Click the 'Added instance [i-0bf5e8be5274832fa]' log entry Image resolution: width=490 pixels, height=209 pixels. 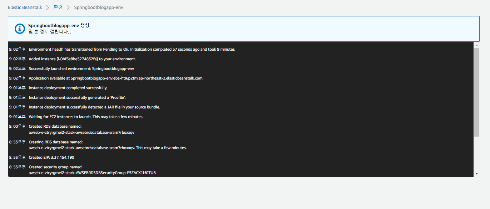(82, 59)
